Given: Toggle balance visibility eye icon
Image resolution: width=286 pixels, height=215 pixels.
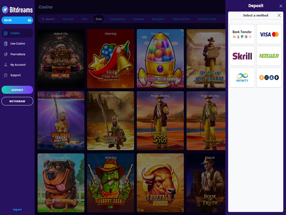Looking at the screenshot, I should coord(29,20).
